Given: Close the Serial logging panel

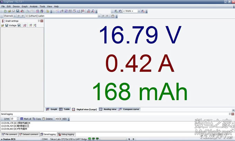Looking at the screenshot, I should [x=233, y=113].
